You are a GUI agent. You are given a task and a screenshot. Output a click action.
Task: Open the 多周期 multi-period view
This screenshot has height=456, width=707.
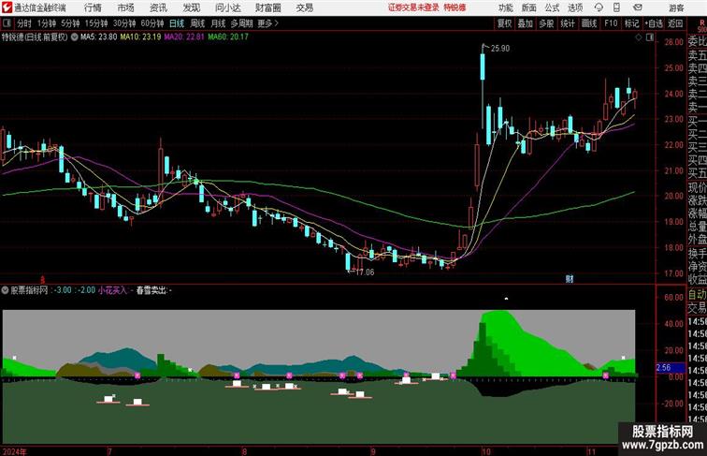click(x=241, y=23)
